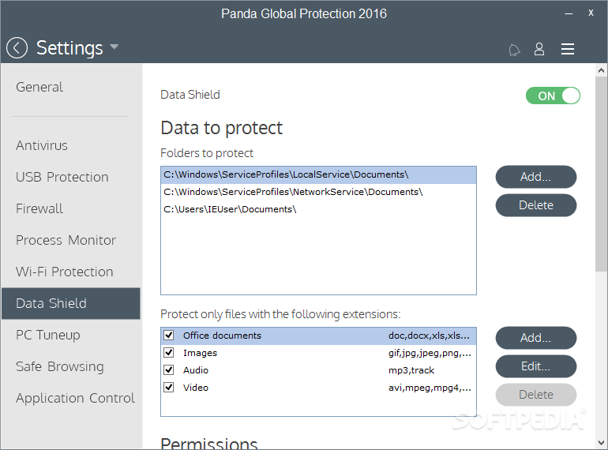Click Add next to extensions list
The height and width of the screenshot is (450, 608).
pyautogui.click(x=536, y=338)
